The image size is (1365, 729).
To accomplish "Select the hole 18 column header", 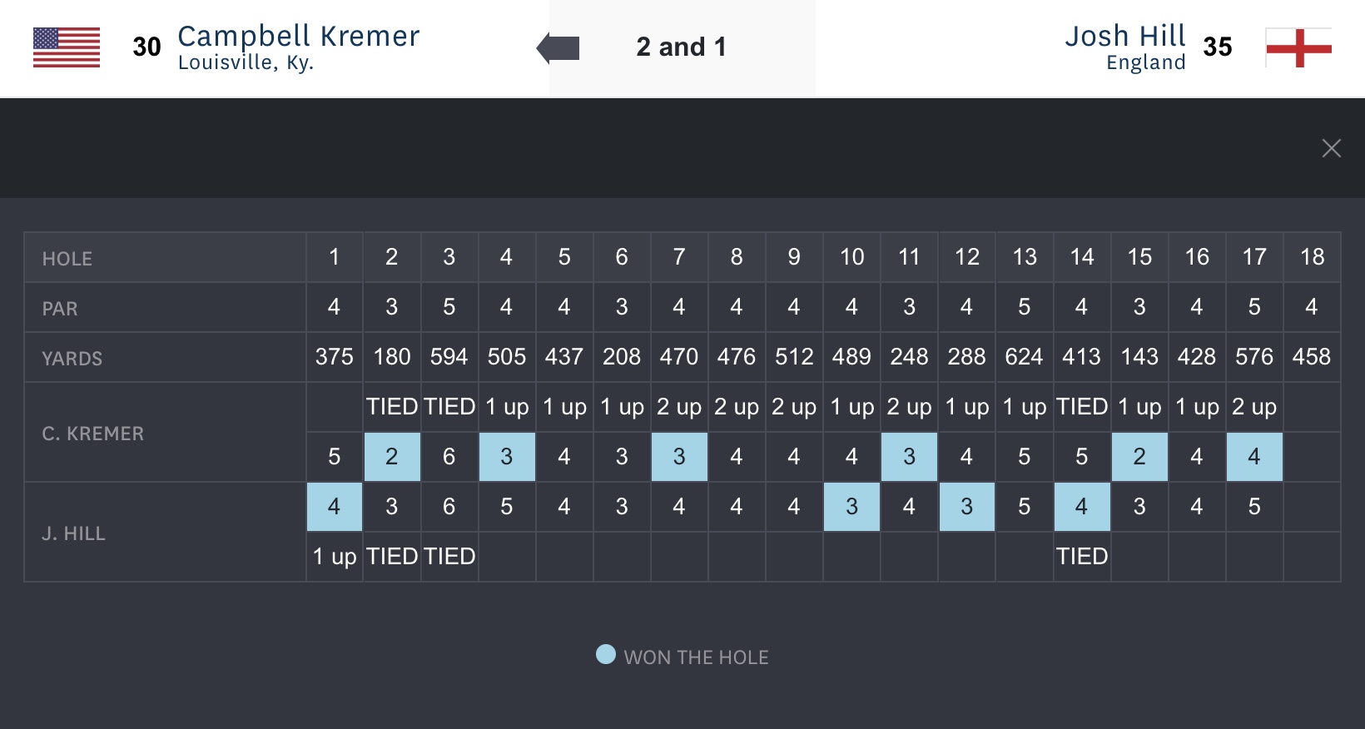I will click(1312, 257).
